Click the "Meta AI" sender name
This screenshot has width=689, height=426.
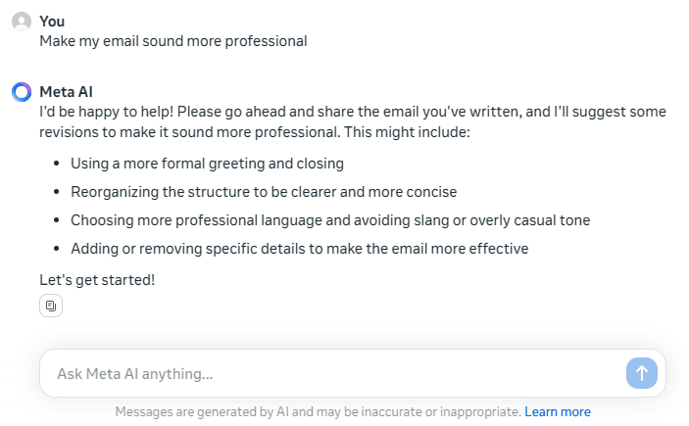pos(66,92)
